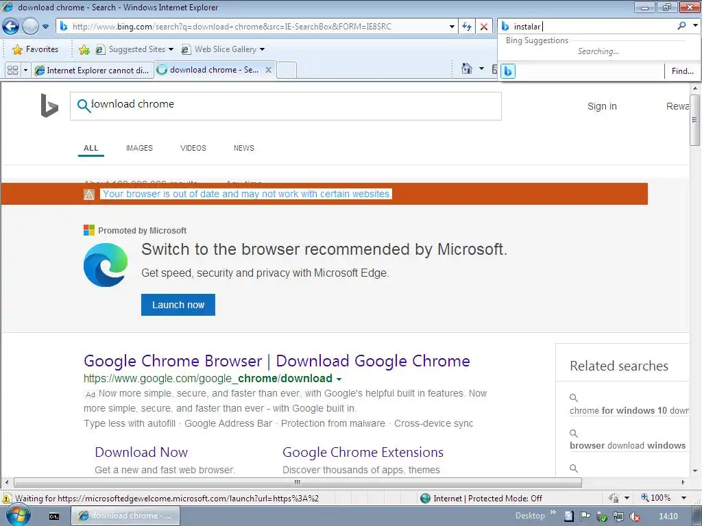This screenshot has width=702, height=526.
Task: Click related search browser download windows
Action: 627,445
